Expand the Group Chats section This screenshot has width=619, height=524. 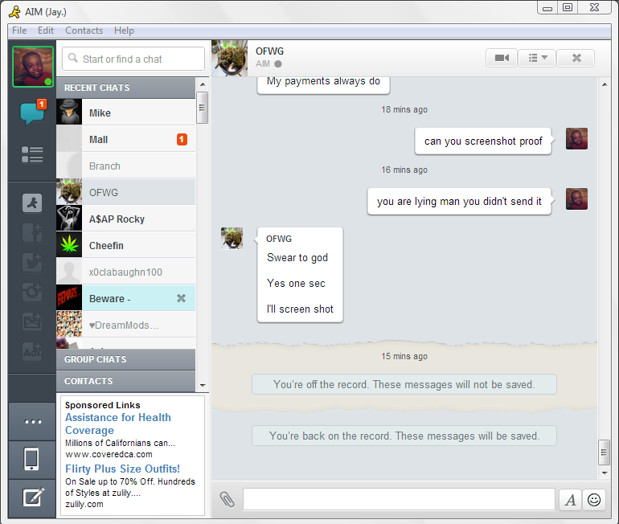(x=126, y=359)
